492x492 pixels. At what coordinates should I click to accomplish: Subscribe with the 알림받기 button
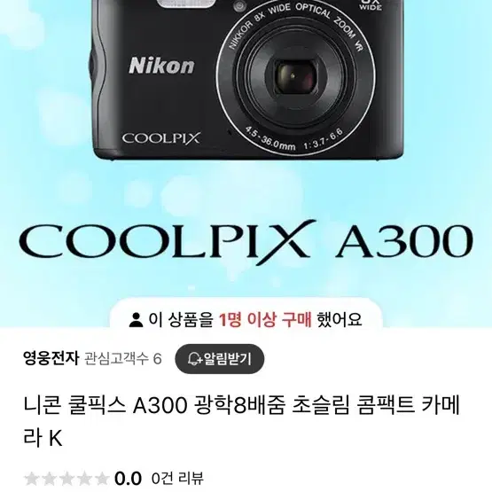[x=219, y=359]
